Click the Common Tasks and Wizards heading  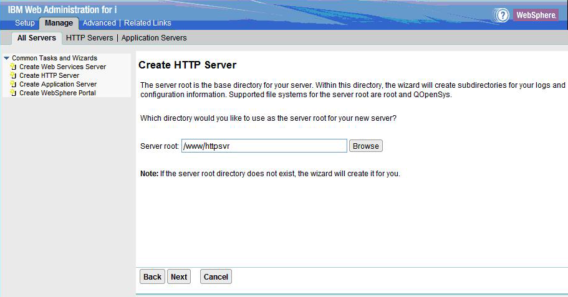click(x=54, y=58)
